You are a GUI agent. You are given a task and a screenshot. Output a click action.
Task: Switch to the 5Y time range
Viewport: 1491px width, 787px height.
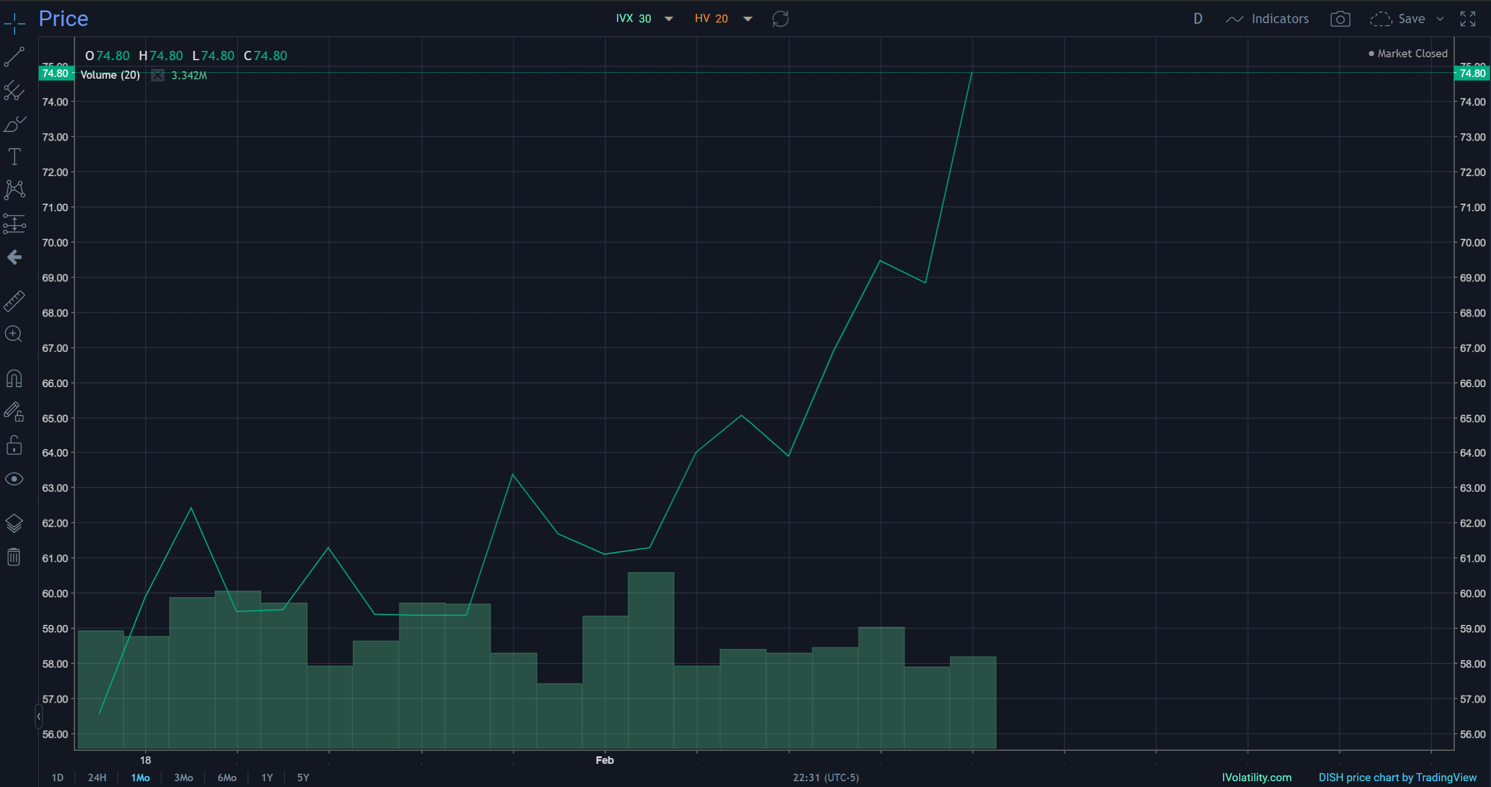pos(303,778)
